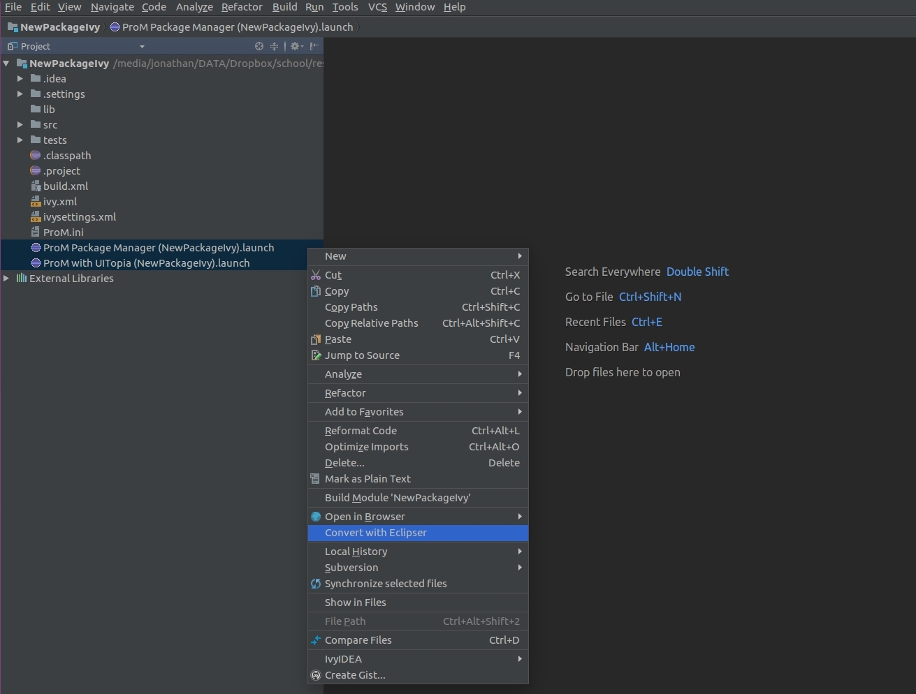Select Delete... in context menu

click(x=418, y=463)
